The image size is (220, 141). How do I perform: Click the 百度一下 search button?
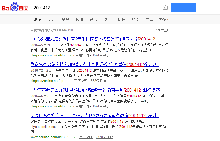(183, 7)
